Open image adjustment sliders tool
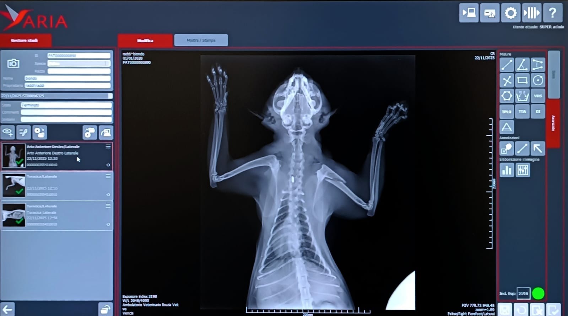This screenshot has width=568, height=316. pos(523,170)
